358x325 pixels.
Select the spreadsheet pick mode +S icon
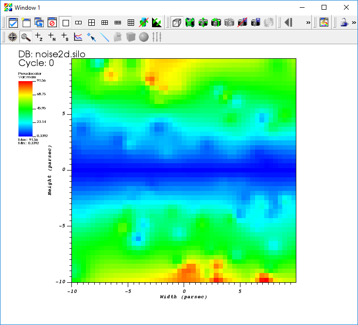(x=65, y=37)
